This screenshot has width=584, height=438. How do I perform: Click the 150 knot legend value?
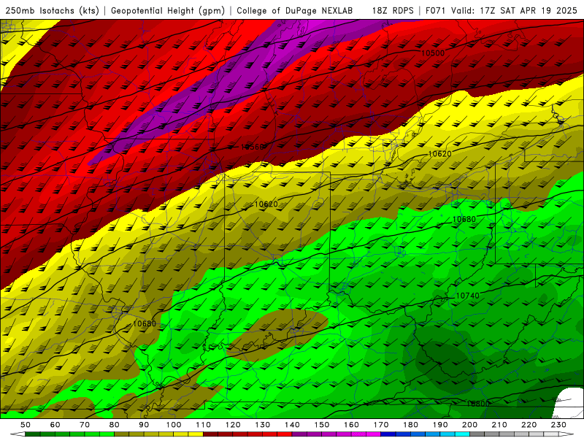[x=322, y=425]
